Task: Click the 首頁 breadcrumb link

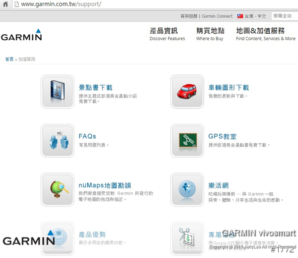Action: click(x=9, y=59)
